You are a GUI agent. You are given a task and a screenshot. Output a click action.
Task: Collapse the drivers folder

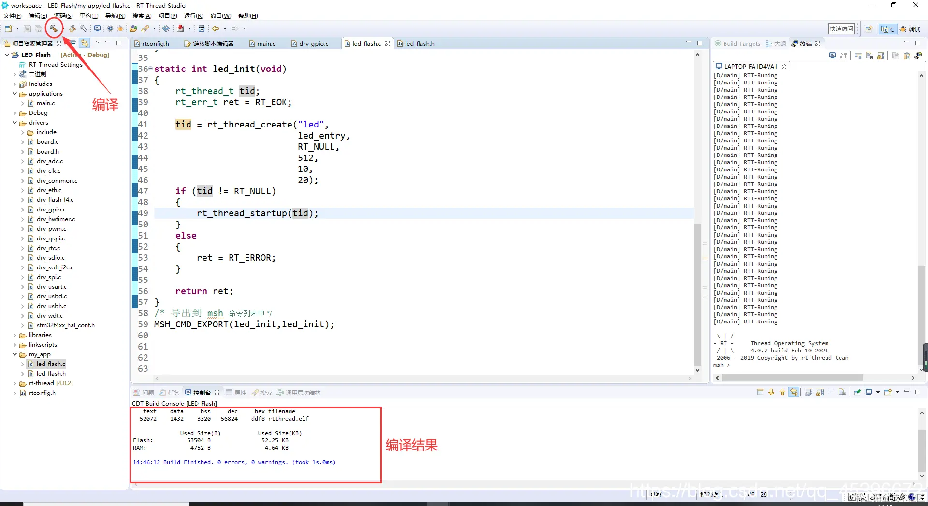14,123
